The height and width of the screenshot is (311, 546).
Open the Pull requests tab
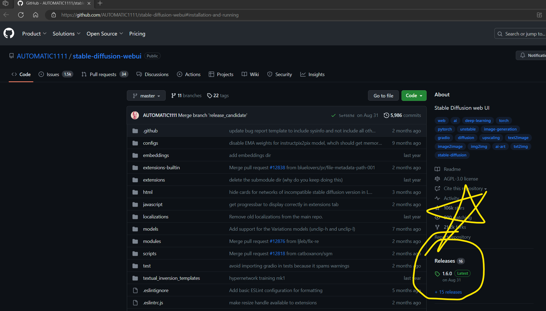coord(103,74)
